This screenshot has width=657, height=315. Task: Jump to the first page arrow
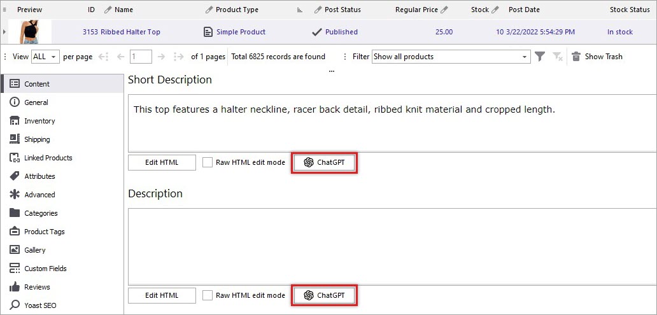(x=104, y=57)
